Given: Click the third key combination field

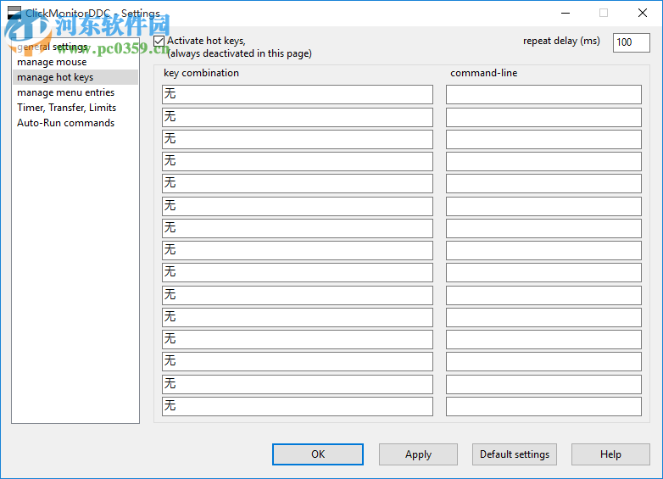Looking at the screenshot, I should (x=298, y=139).
